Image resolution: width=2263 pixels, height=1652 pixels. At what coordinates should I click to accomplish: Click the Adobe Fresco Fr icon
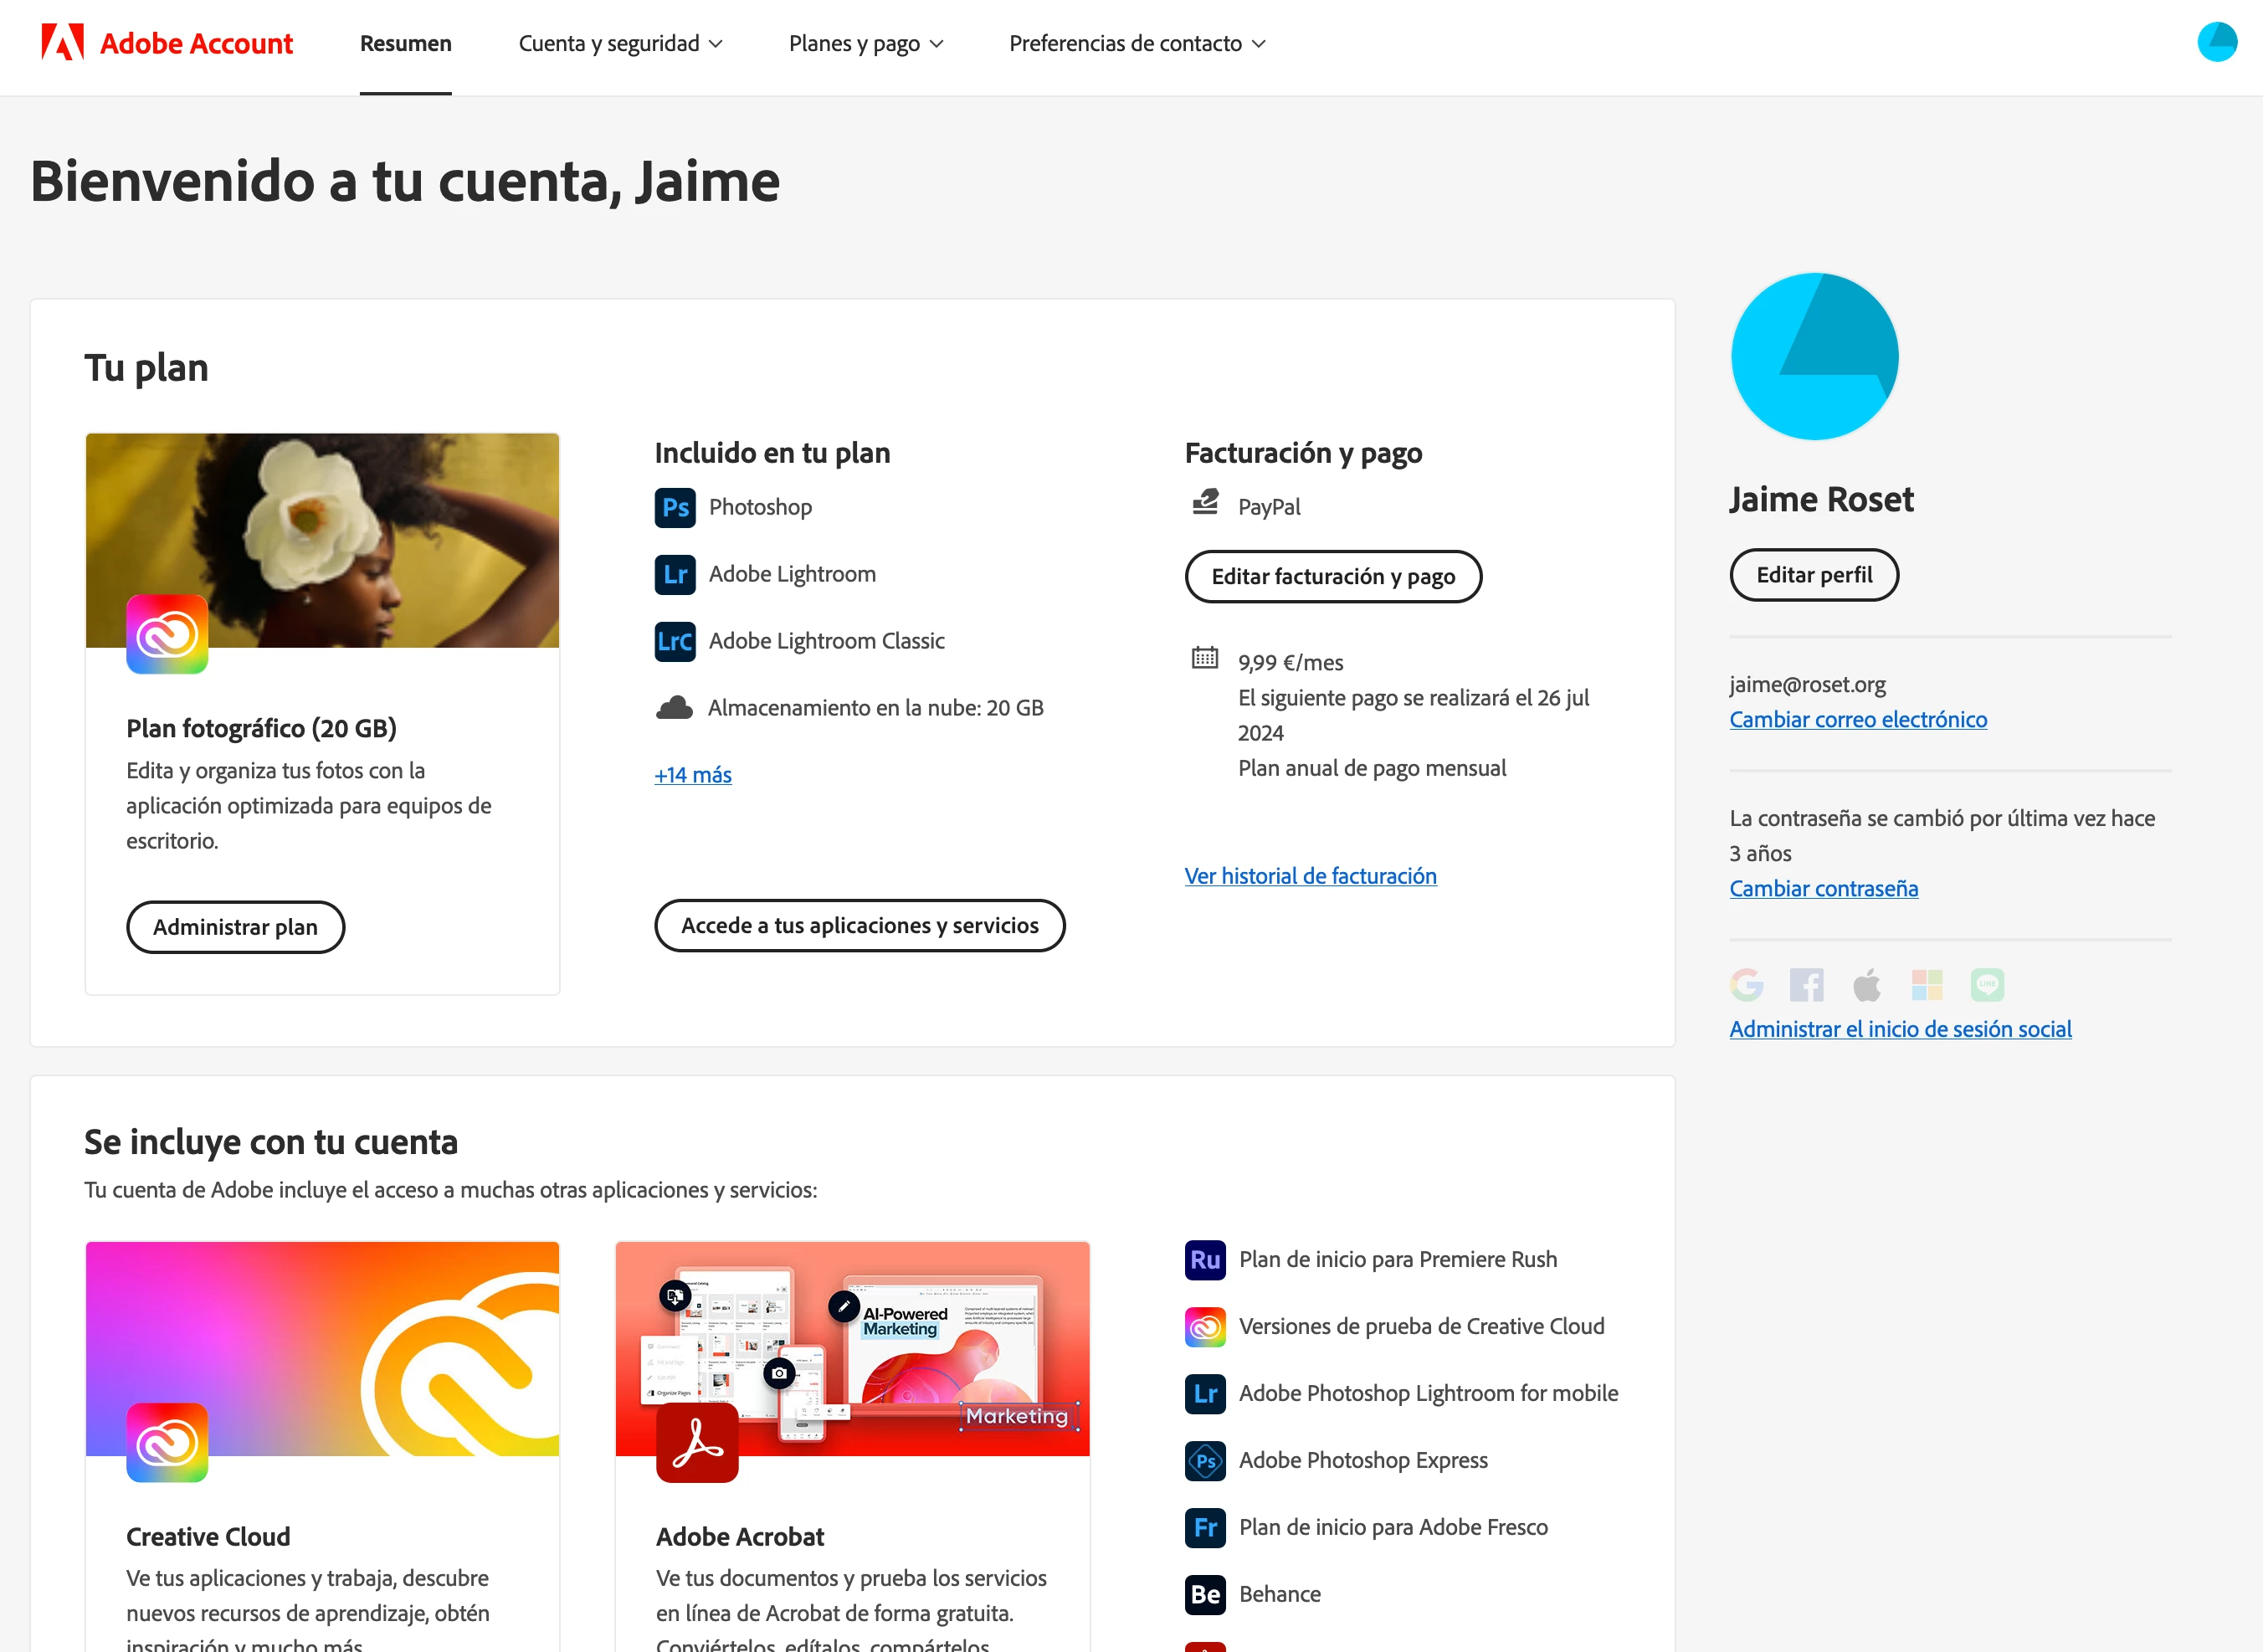point(1205,1528)
